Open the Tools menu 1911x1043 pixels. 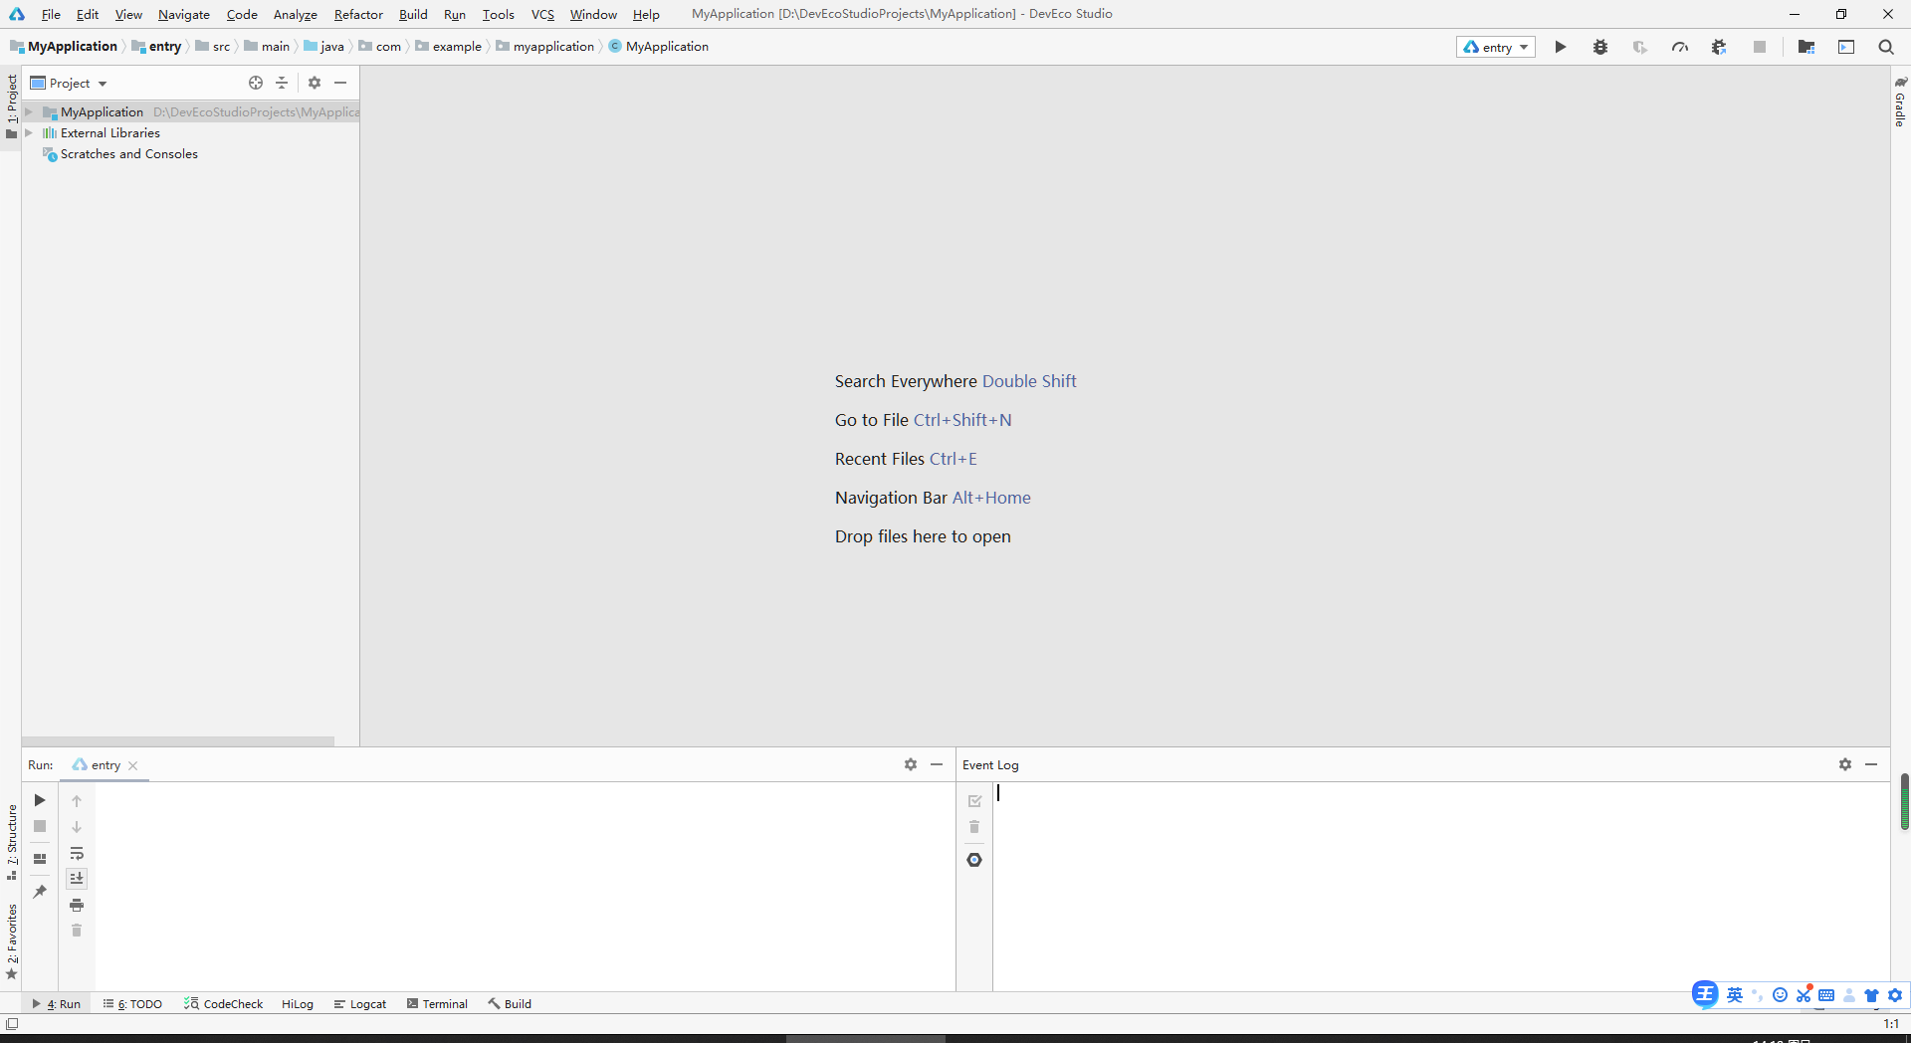pyautogui.click(x=498, y=14)
